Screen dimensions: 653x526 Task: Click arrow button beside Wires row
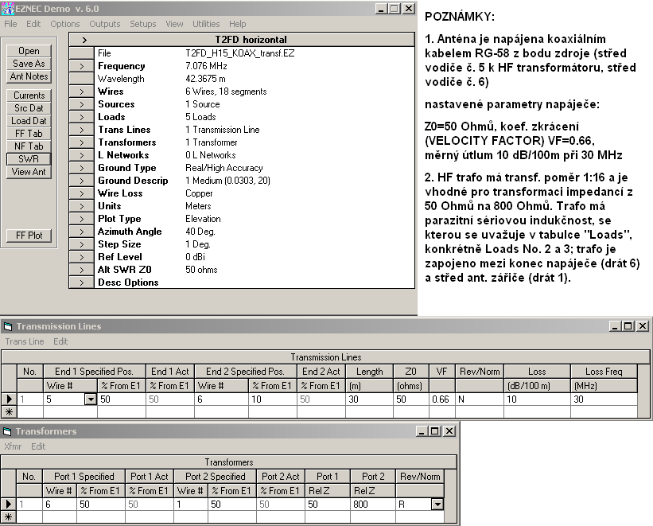(x=81, y=92)
